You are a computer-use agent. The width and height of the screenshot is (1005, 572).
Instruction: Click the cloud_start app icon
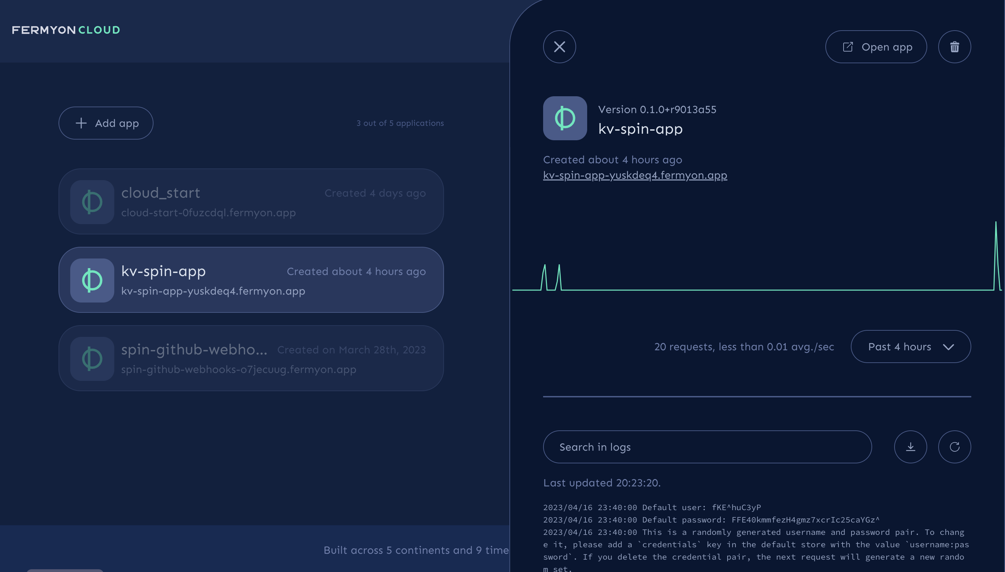coord(92,202)
